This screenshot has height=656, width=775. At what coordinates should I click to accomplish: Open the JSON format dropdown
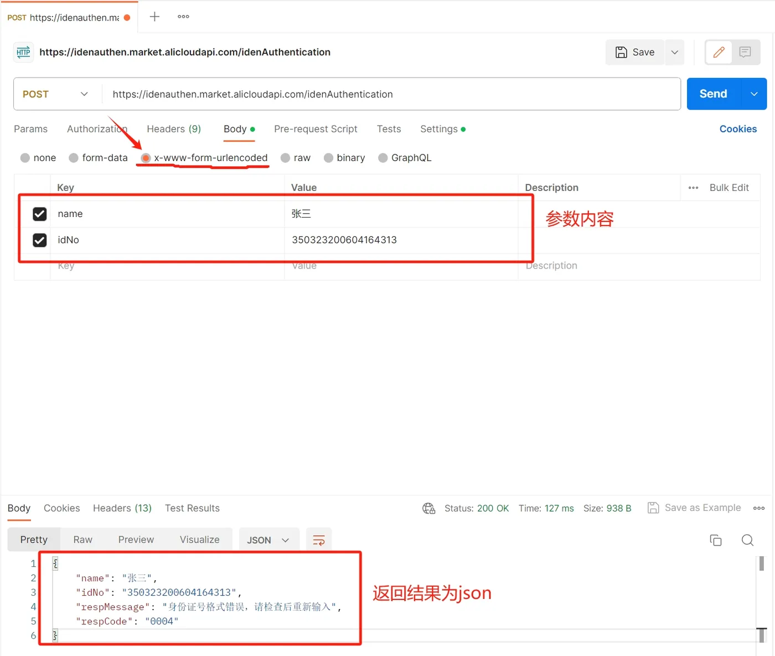(x=268, y=539)
